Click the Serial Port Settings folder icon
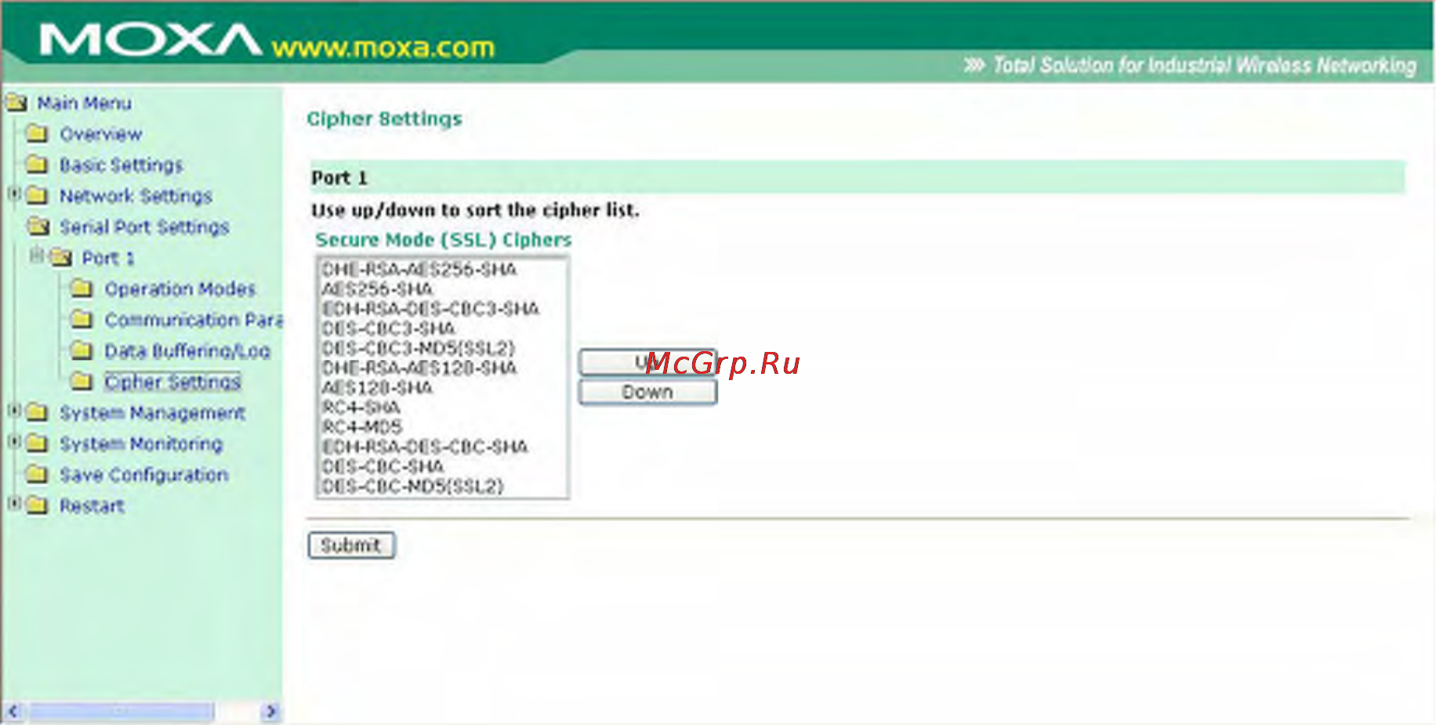 (x=38, y=227)
